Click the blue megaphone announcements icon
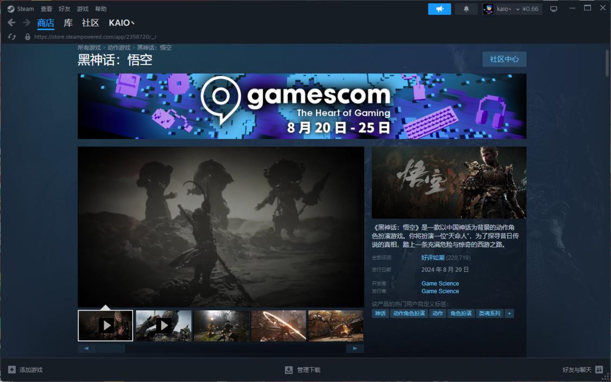 439,9
